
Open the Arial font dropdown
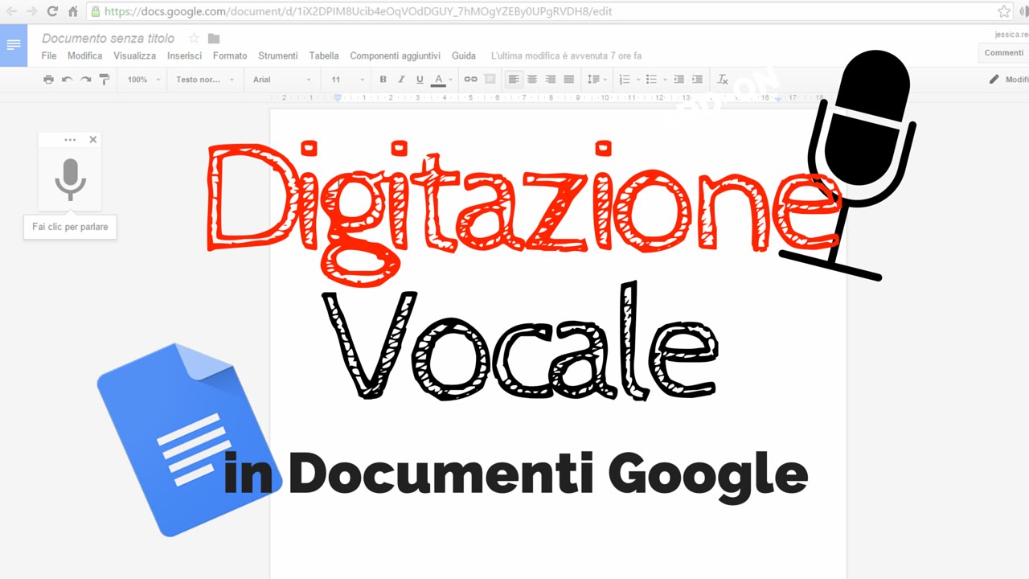pyautogui.click(x=281, y=80)
